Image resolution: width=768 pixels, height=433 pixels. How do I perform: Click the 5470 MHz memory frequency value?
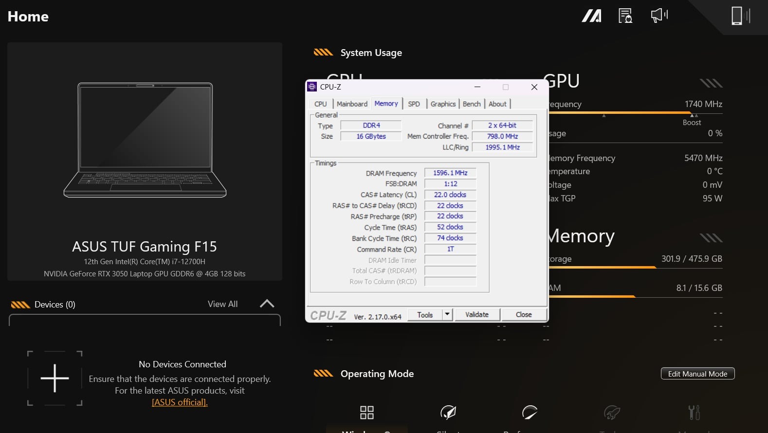[703, 158]
